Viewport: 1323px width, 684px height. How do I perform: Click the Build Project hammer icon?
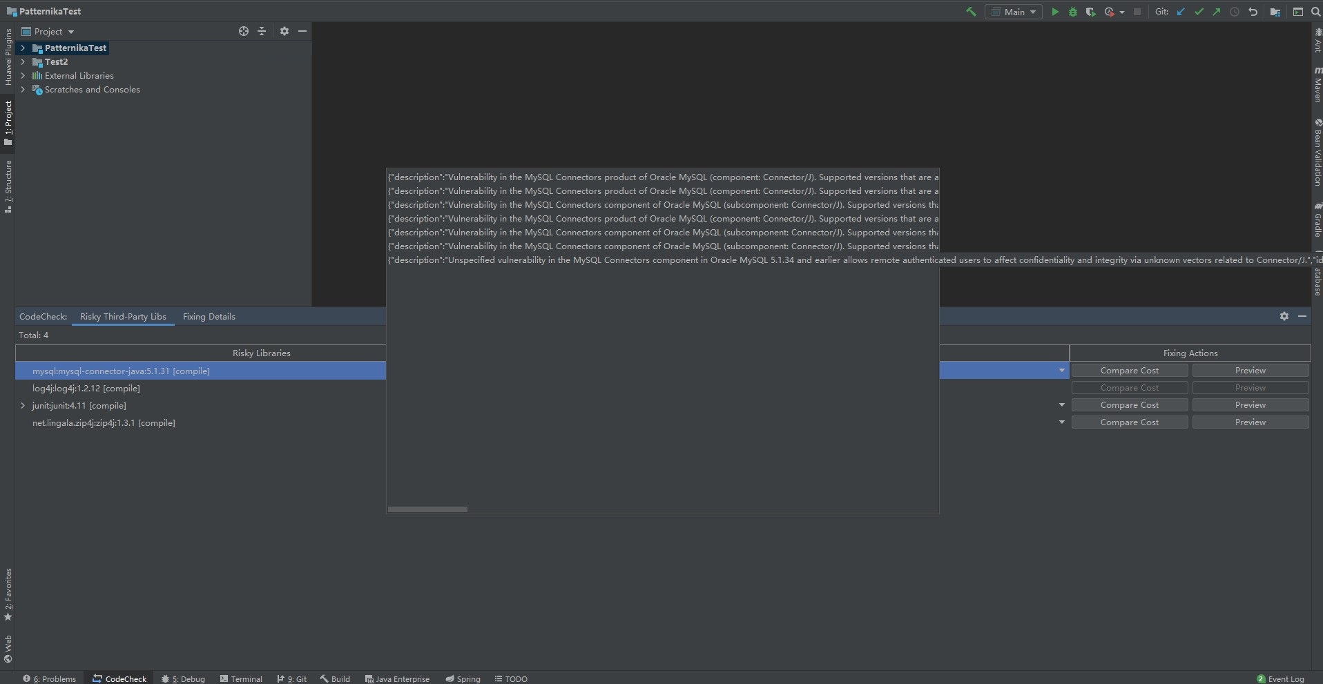pyautogui.click(x=971, y=12)
